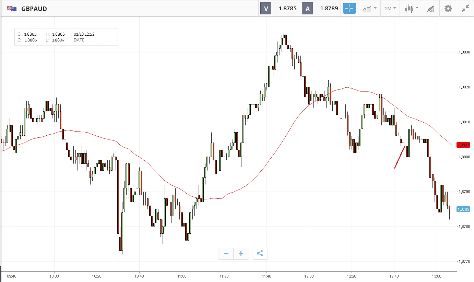This screenshot has height=282, width=474.
Task: Zoom out the chart with minus
Action: [x=226, y=254]
